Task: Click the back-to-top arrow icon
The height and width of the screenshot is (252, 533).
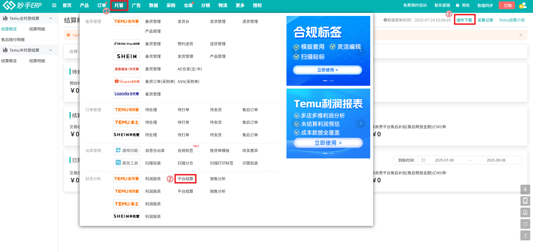Action: 525,235
